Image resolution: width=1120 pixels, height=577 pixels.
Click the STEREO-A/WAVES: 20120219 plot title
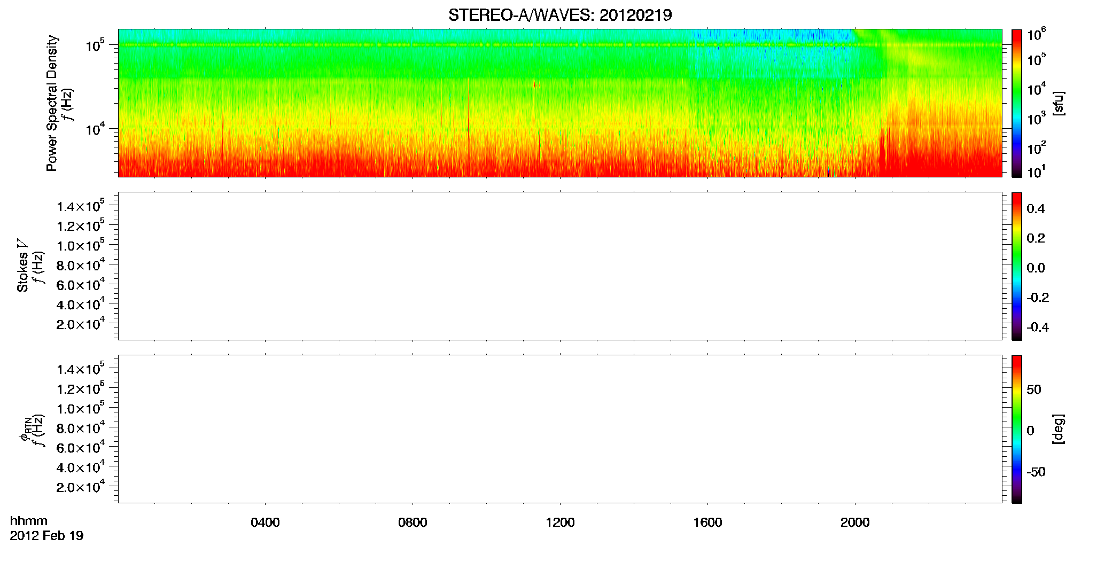point(560,15)
